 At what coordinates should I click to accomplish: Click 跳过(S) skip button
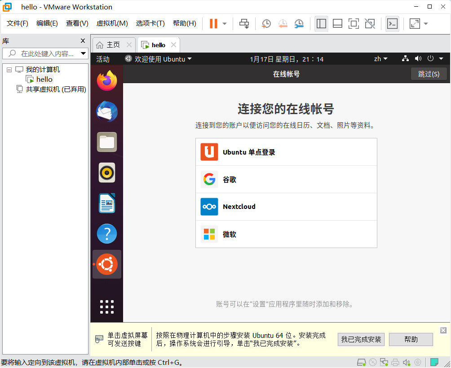click(x=429, y=74)
